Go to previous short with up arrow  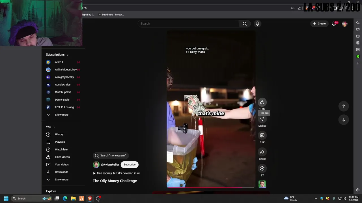[x=344, y=106]
